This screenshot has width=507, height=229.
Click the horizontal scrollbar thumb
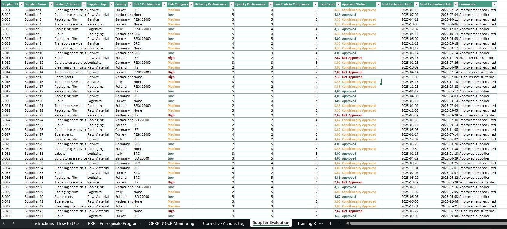pos(428,223)
